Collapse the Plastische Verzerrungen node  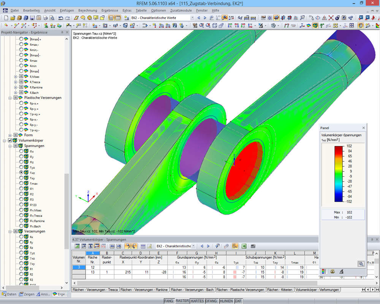(x=10, y=98)
